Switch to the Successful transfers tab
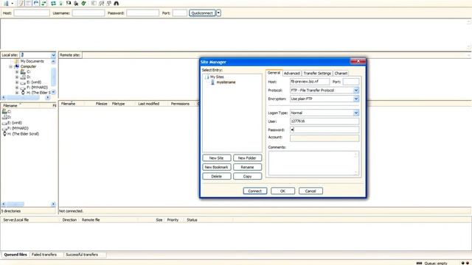The height and width of the screenshot is (265, 472). coord(82,255)
